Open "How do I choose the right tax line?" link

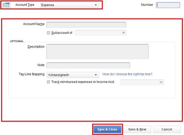[127, 74]
